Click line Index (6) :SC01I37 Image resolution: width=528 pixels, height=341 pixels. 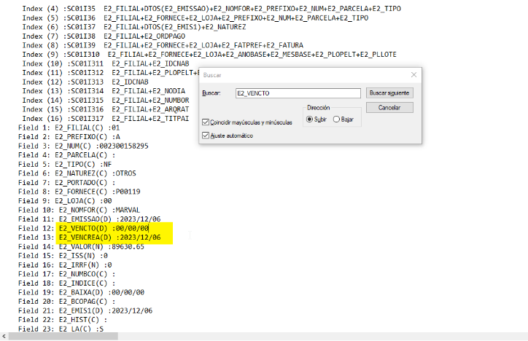click(x=134, y=27)
